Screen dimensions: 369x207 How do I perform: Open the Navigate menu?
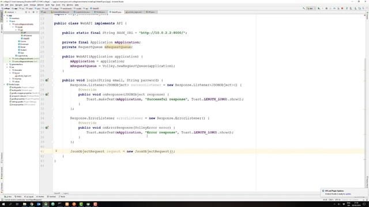18,5
